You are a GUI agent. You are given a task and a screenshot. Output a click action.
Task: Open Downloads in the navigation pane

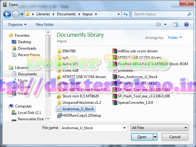[x=24, y=48]
